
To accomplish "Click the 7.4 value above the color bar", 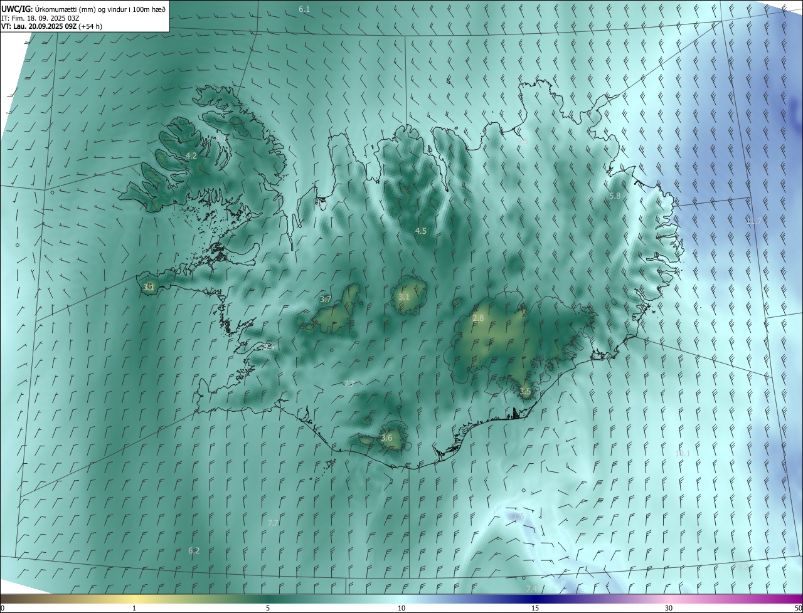I will click(531, 589).
